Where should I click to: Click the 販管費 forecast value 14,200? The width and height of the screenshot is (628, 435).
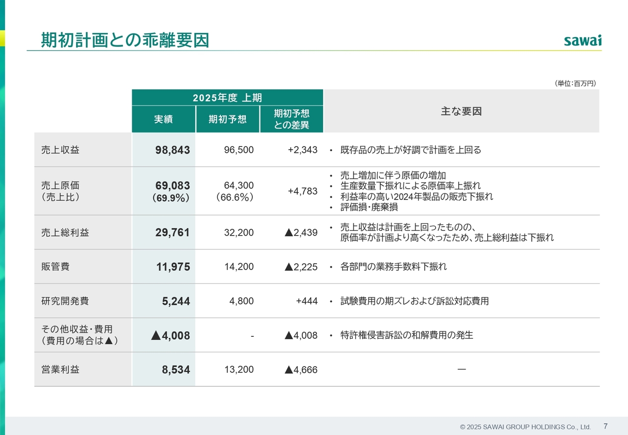(x=239, y=267)
